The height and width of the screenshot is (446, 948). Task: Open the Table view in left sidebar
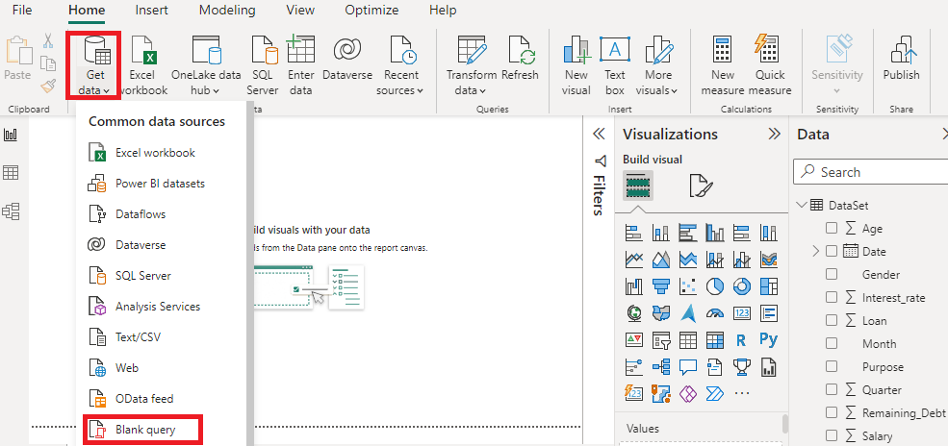12,173
